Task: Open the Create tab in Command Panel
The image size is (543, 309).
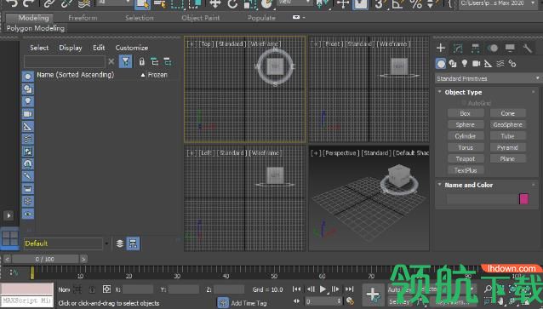Action: point(441,48)
